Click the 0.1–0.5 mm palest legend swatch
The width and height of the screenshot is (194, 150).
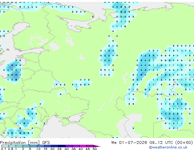pyautogui.click(x=5, y=146)
